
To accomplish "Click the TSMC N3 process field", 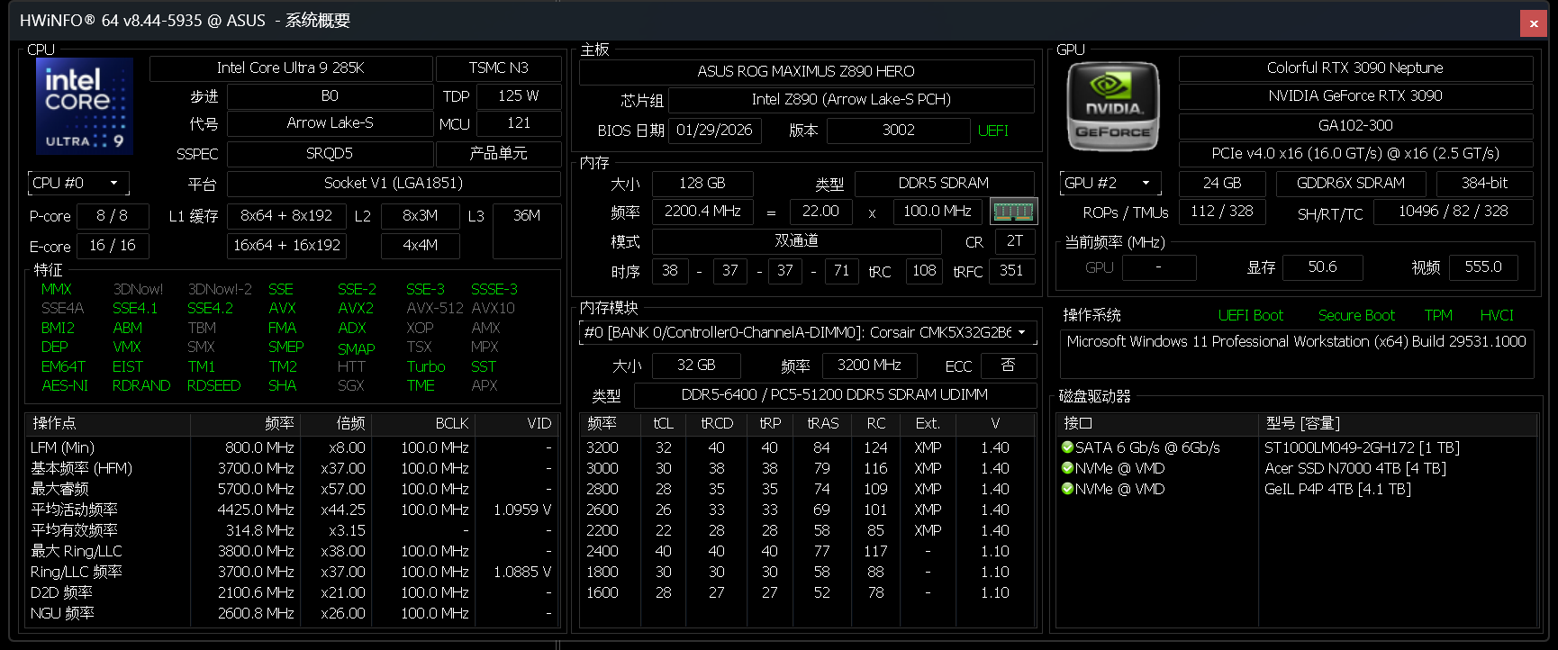I will 498,68.
